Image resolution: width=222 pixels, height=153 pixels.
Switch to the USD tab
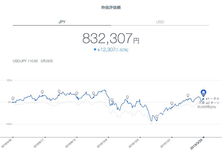pos(160,22)
